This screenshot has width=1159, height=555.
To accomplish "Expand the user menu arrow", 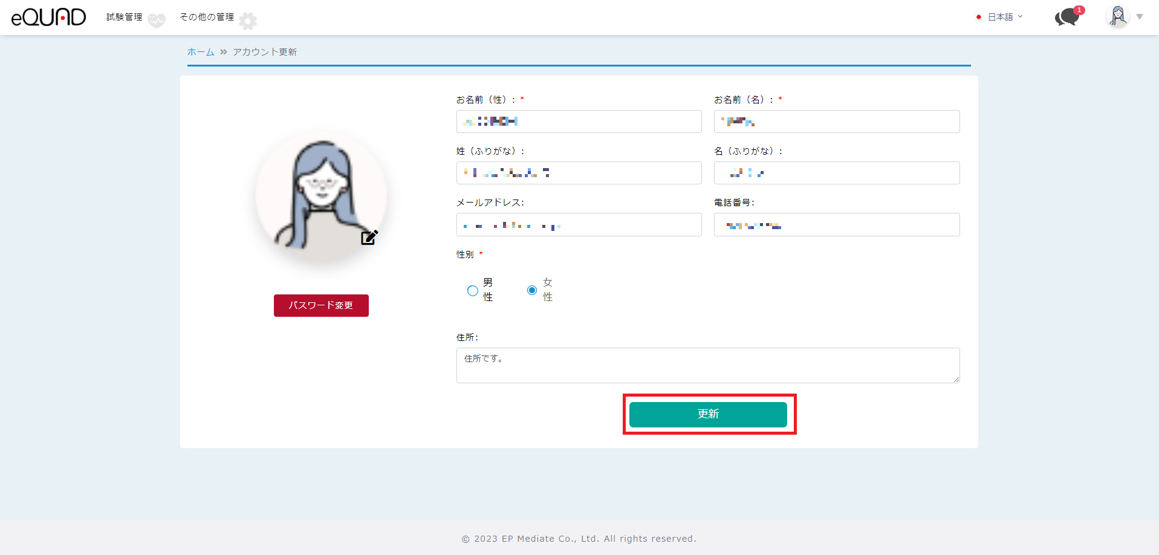I will [1140, 17].
